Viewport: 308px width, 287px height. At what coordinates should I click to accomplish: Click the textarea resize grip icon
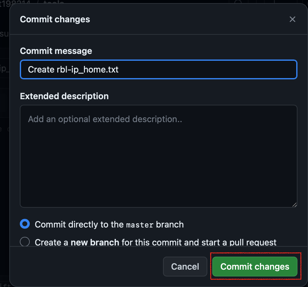pyautogui.click(x=294, y=204)
